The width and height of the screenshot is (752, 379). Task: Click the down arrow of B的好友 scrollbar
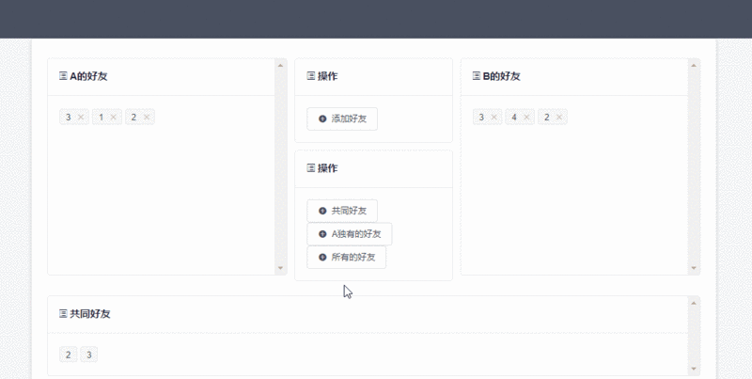[x=694, y=268]
